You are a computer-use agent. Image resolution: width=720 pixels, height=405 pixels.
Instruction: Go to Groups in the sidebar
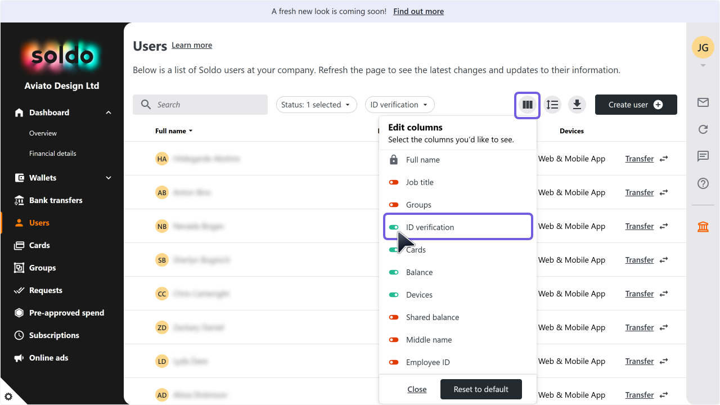tap(42, 268)
